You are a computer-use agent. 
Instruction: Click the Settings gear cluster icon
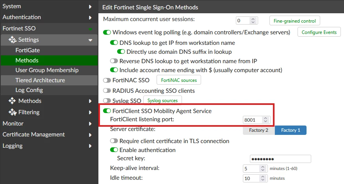coord(12,40)
